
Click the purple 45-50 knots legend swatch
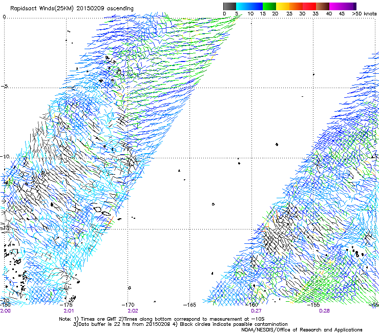click(349, 6)
